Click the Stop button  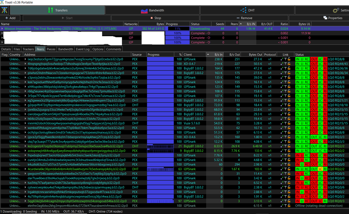coord(155,18)
